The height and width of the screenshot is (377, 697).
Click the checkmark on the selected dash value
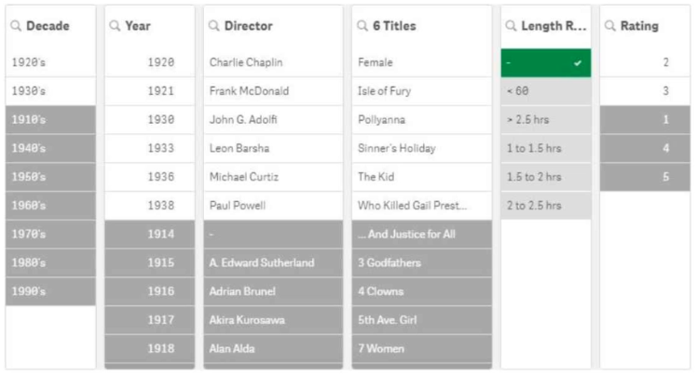click(578, 63)
